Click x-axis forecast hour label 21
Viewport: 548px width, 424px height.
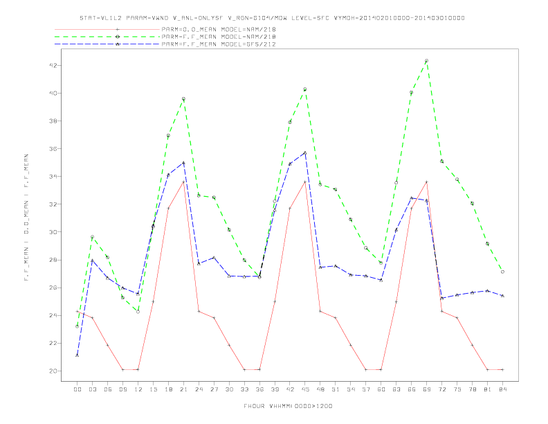coord(183,389)
